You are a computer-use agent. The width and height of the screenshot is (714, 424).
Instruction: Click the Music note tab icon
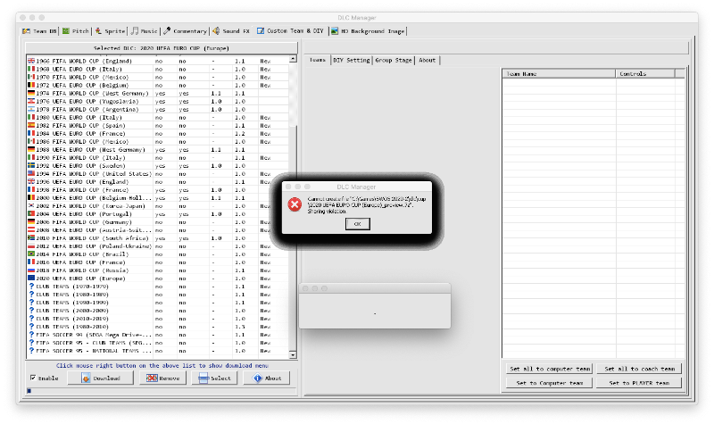tap(134, 30)
